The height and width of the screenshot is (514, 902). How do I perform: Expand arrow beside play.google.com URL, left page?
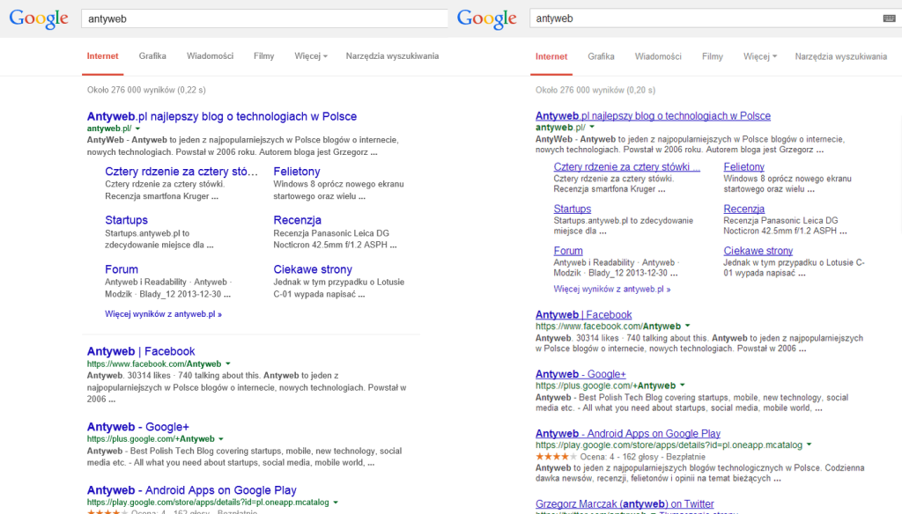(x=336, y=503)
